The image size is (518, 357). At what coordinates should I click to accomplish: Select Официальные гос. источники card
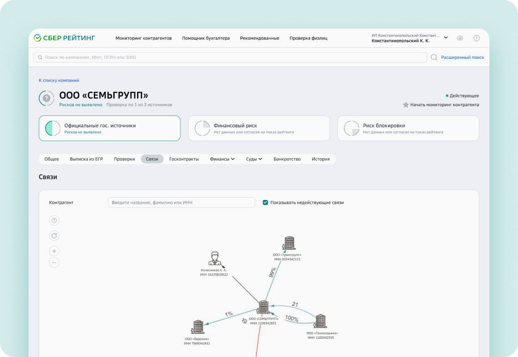coord(110,128)
